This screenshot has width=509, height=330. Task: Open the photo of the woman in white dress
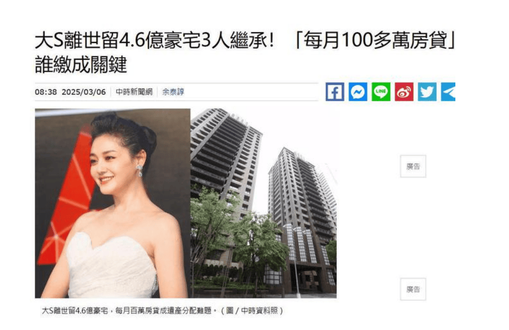tap(112, 203)
